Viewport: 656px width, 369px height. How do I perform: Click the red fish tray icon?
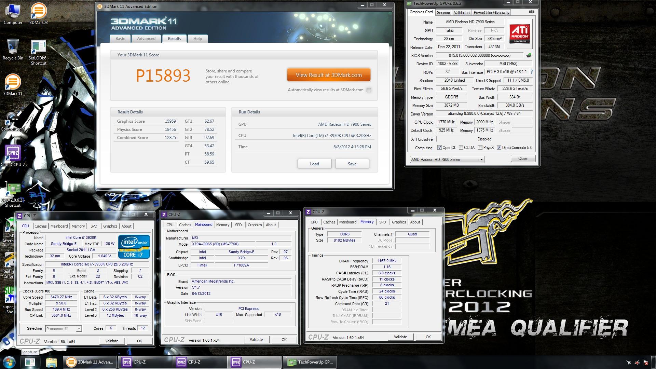pyautogui.click(x=637, y=363)
